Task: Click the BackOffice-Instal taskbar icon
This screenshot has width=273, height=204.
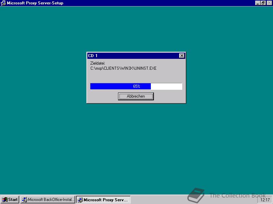Action: click(x=25, y=200)
